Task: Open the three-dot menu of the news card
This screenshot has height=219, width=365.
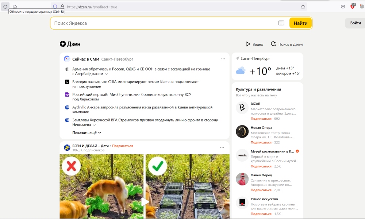Action: coord(223,59)
